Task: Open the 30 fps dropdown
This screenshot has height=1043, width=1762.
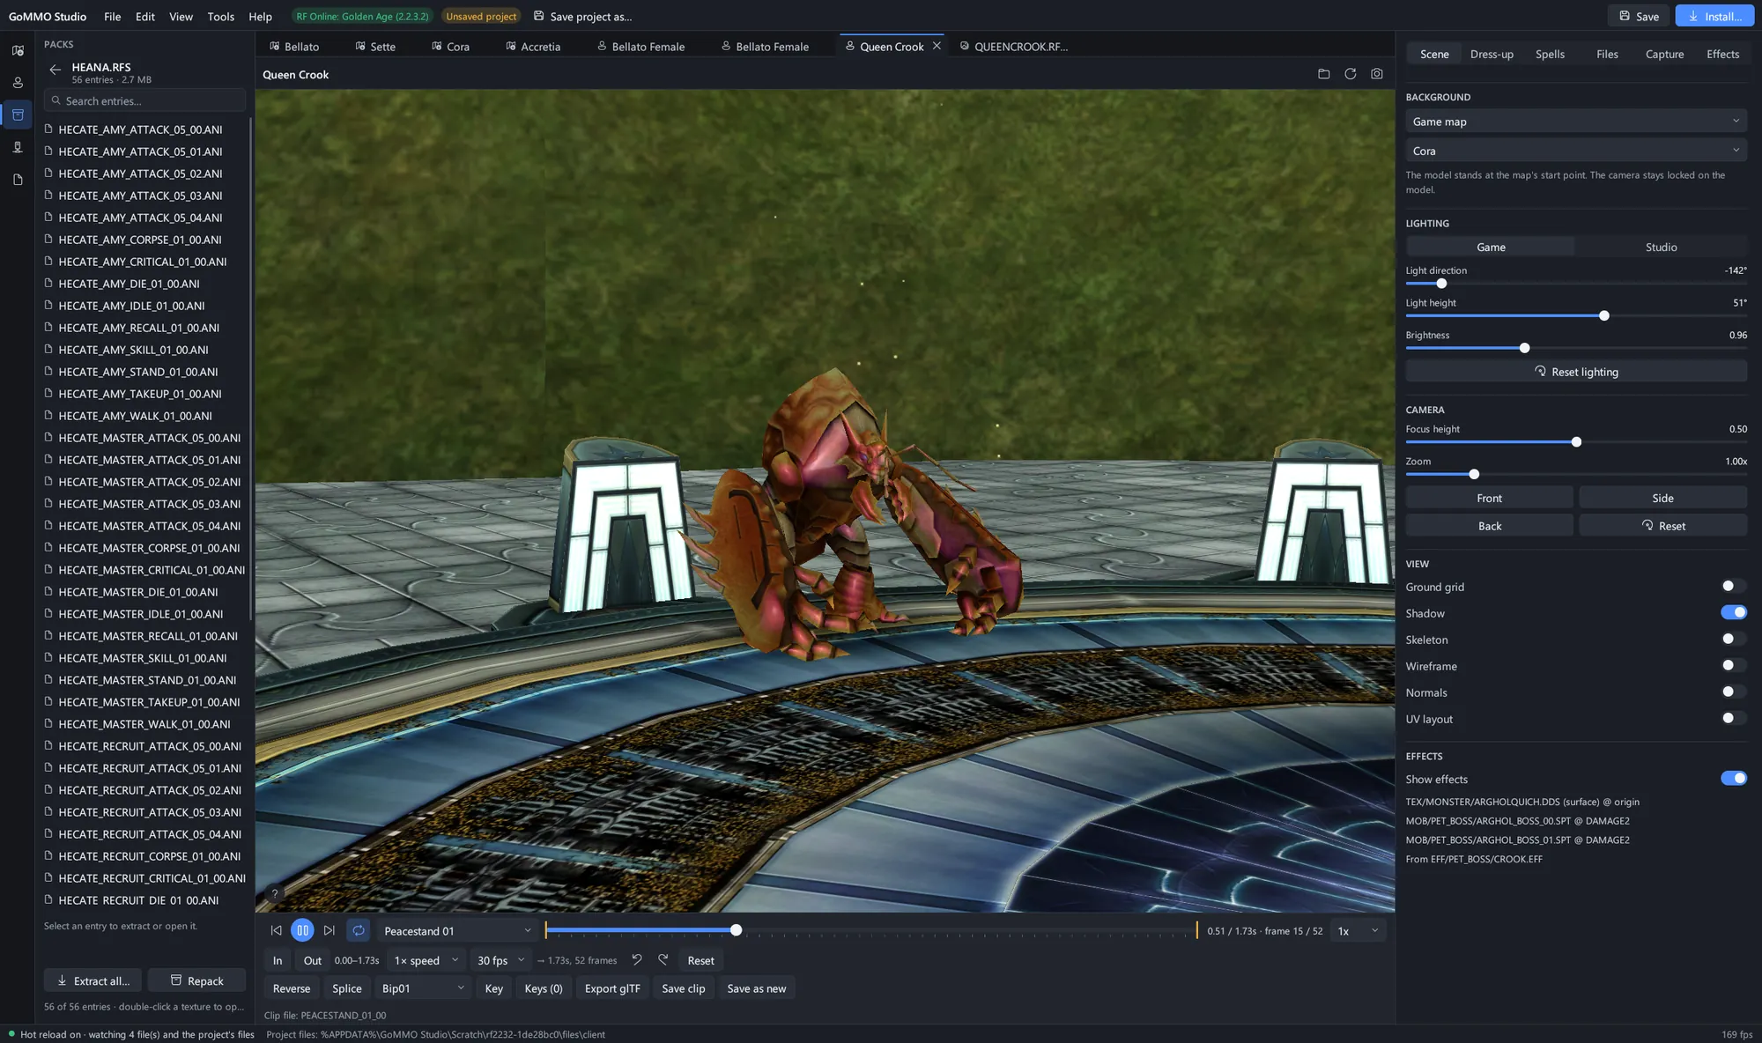Action: tap(500, 960)
